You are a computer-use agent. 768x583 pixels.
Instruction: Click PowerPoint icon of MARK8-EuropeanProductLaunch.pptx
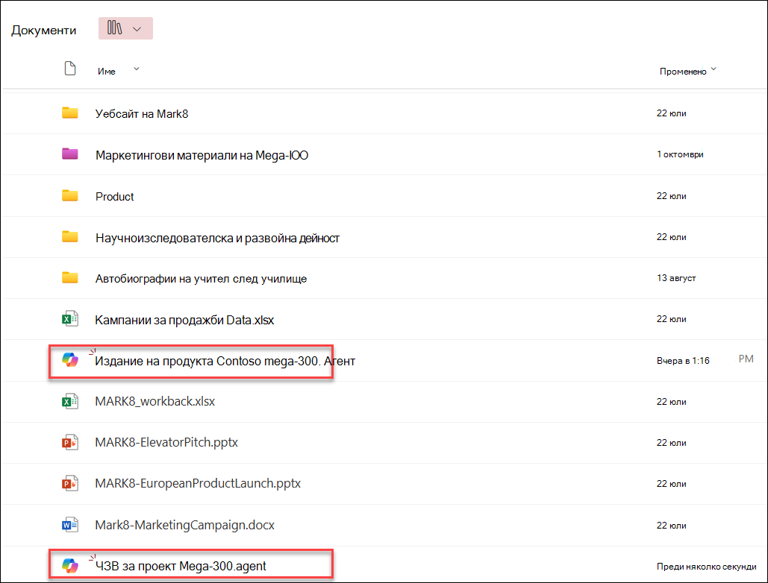(x=70, y=484)
